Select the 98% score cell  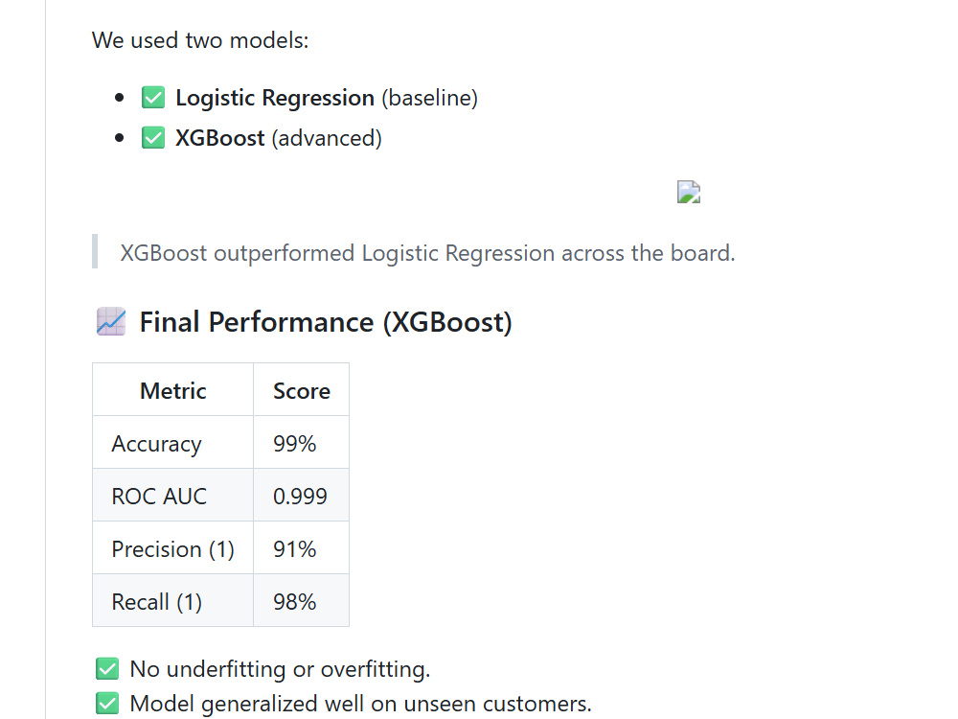tap(301, 600)
